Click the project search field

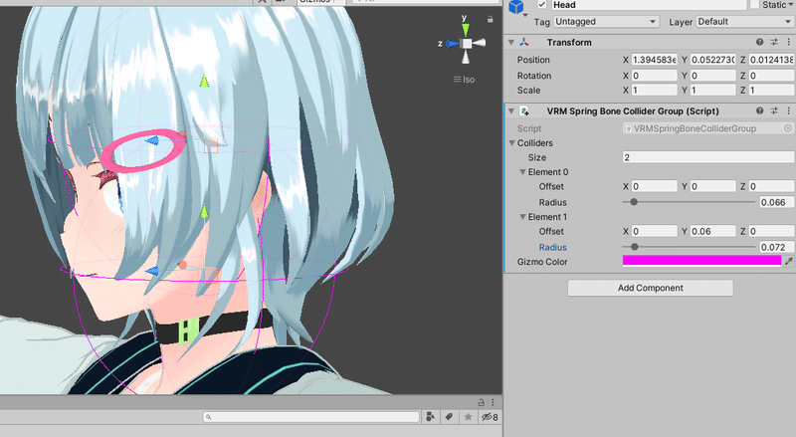pyautogui.click(x=310, y=417)
